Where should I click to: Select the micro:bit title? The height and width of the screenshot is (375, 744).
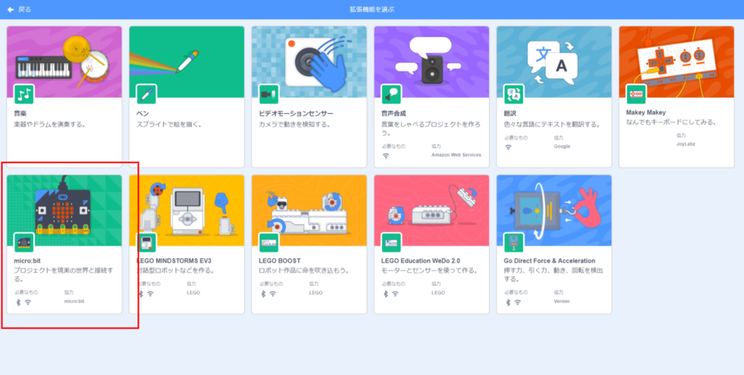coord(28,261)
